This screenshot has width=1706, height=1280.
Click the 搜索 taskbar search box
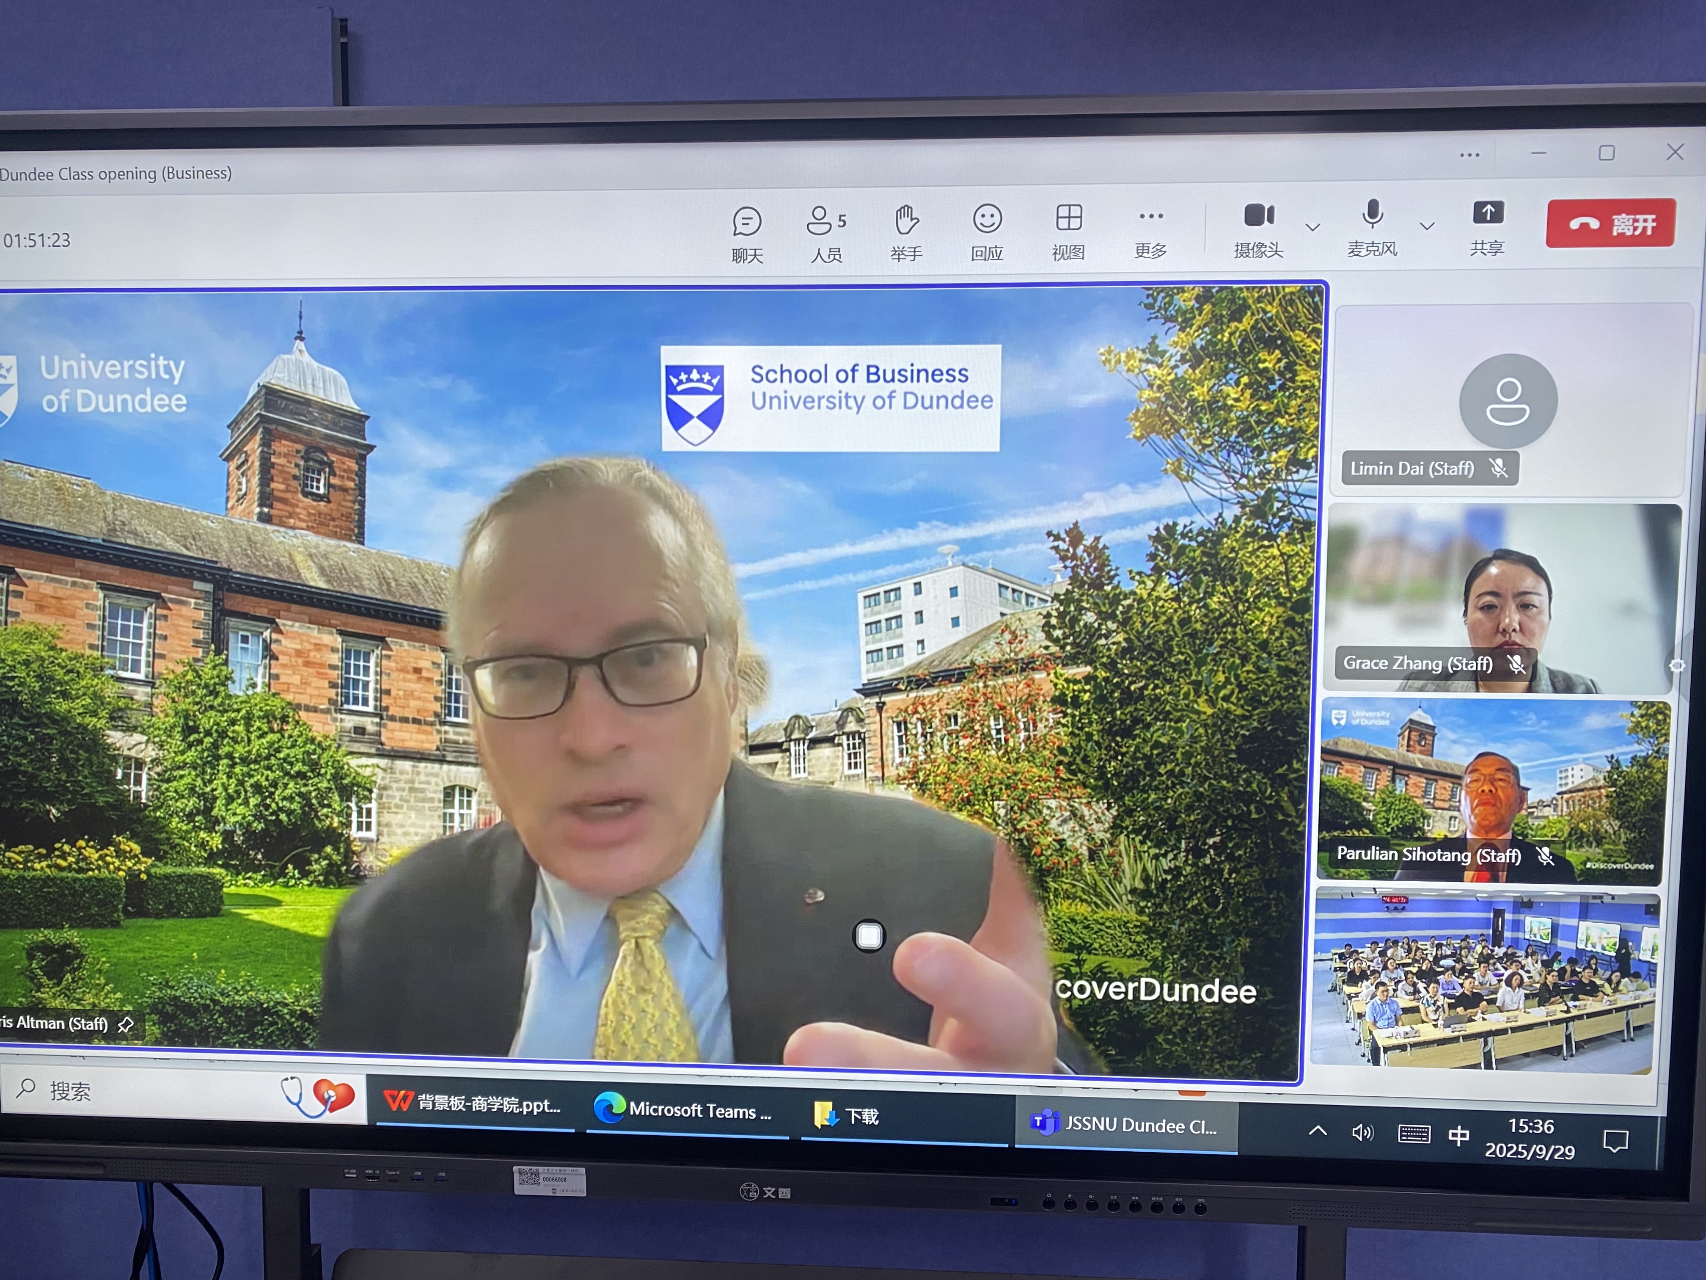coord(154,1090)
